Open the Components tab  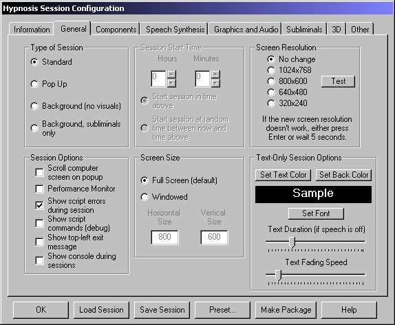(x=116, y=29)
